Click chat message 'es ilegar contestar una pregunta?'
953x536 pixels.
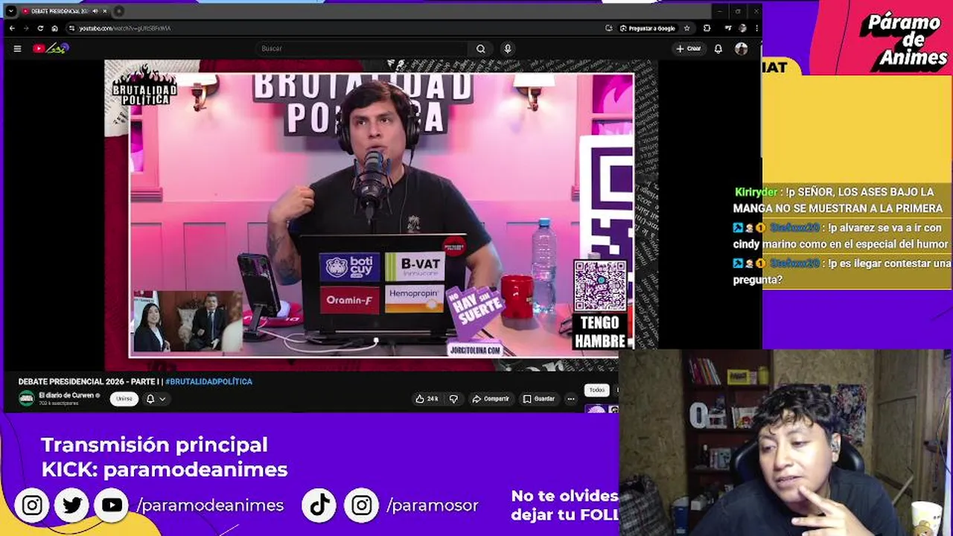(x=841, y=272)
